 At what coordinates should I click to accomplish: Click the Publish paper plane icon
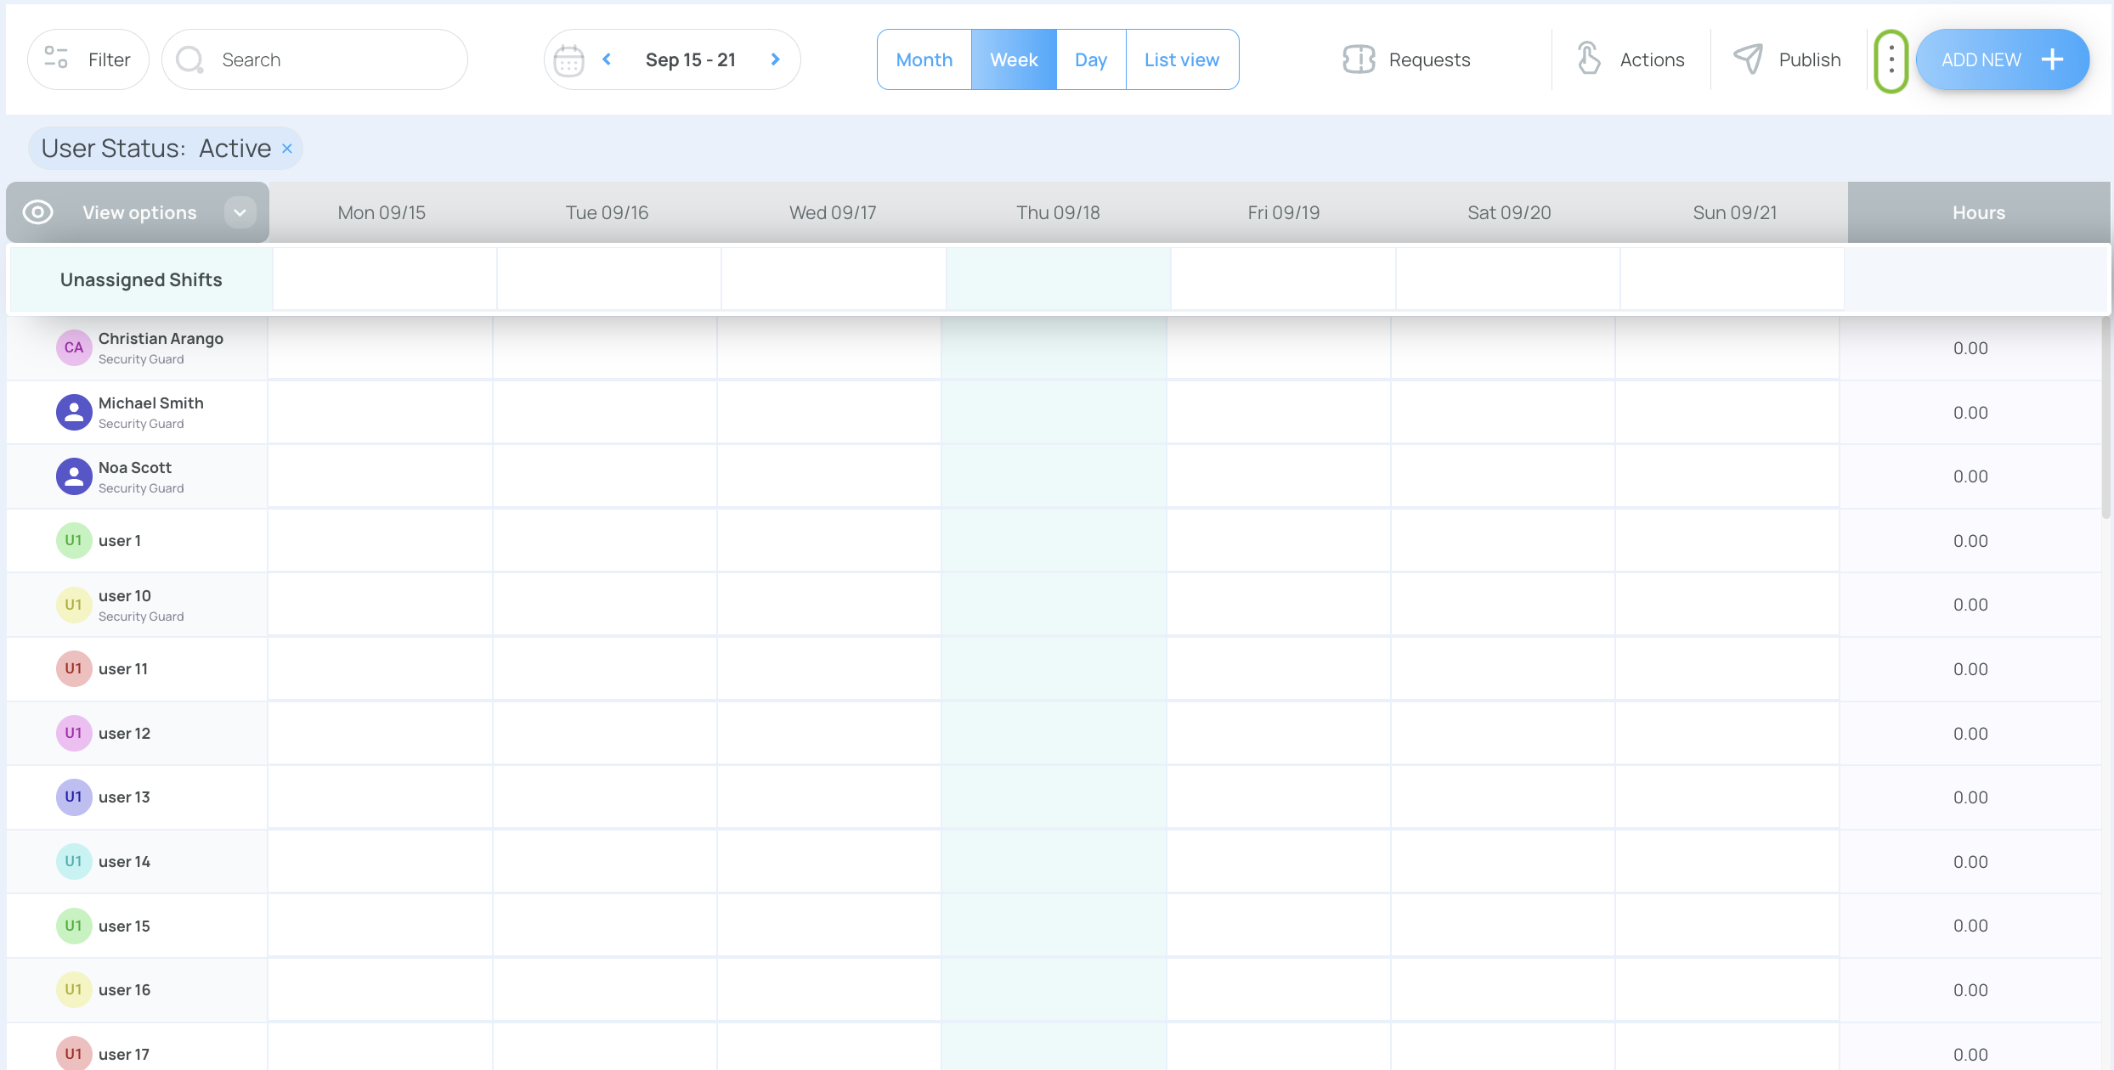pos(1748,59)
